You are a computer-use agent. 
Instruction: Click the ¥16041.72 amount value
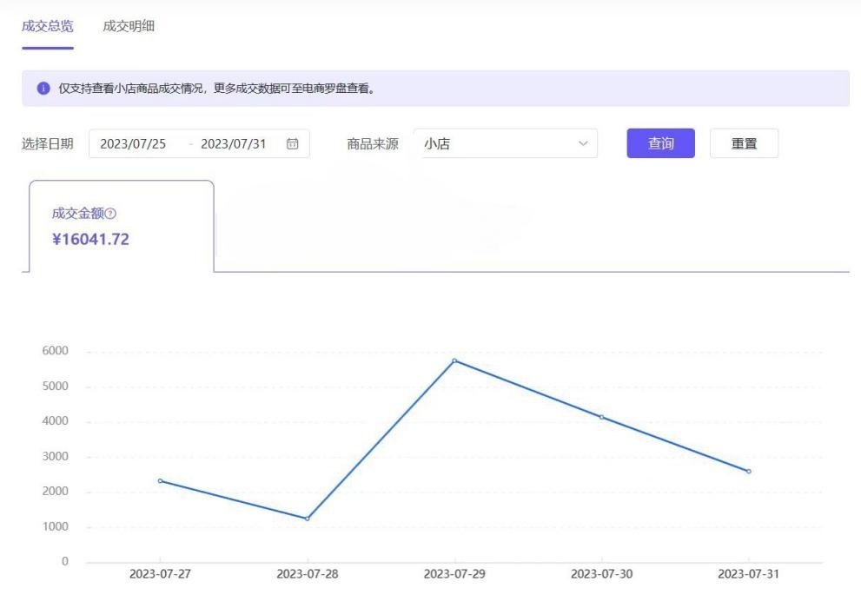90,240
